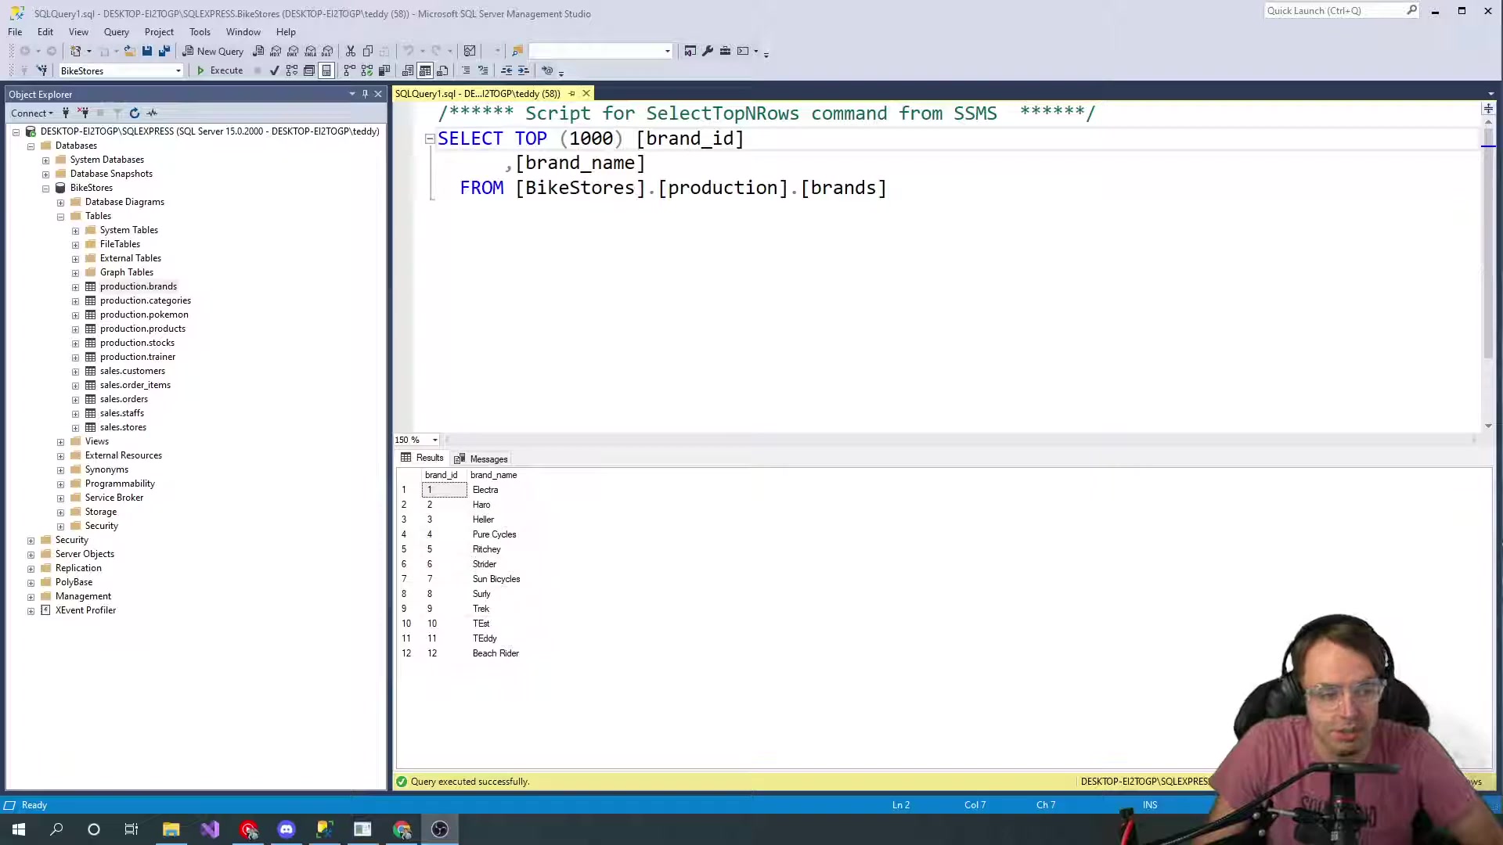Click the Save All icon
Screen dimensions: 1503x845
(x=164, y=51)
